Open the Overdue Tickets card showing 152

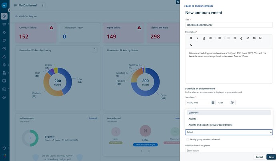tap(36, 33)
